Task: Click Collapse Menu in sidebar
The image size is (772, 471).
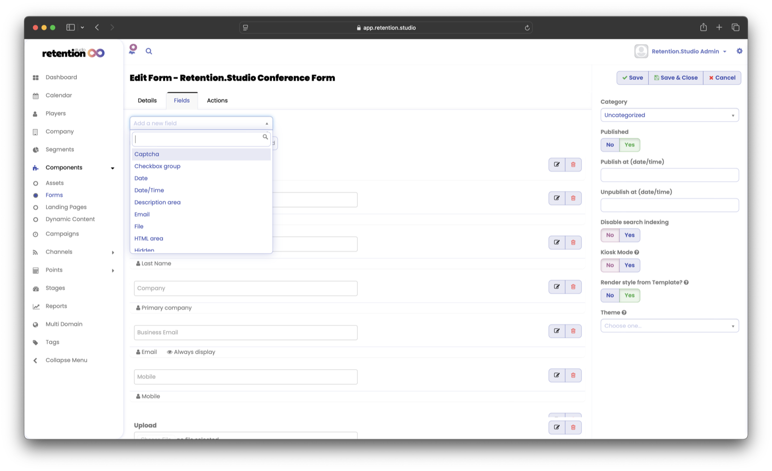Action: [x=66, y=361]
